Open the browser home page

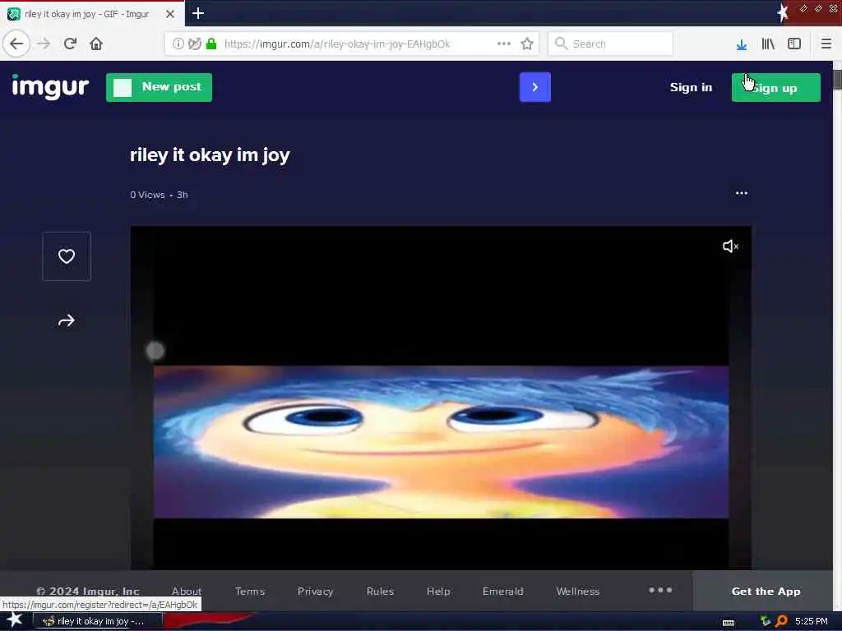(x=96, y=44)
